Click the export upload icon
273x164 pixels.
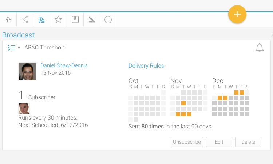tap(8, 20)
